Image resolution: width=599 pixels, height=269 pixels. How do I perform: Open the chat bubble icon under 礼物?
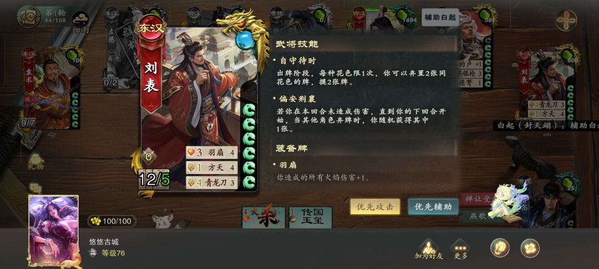tap(35, 187)
